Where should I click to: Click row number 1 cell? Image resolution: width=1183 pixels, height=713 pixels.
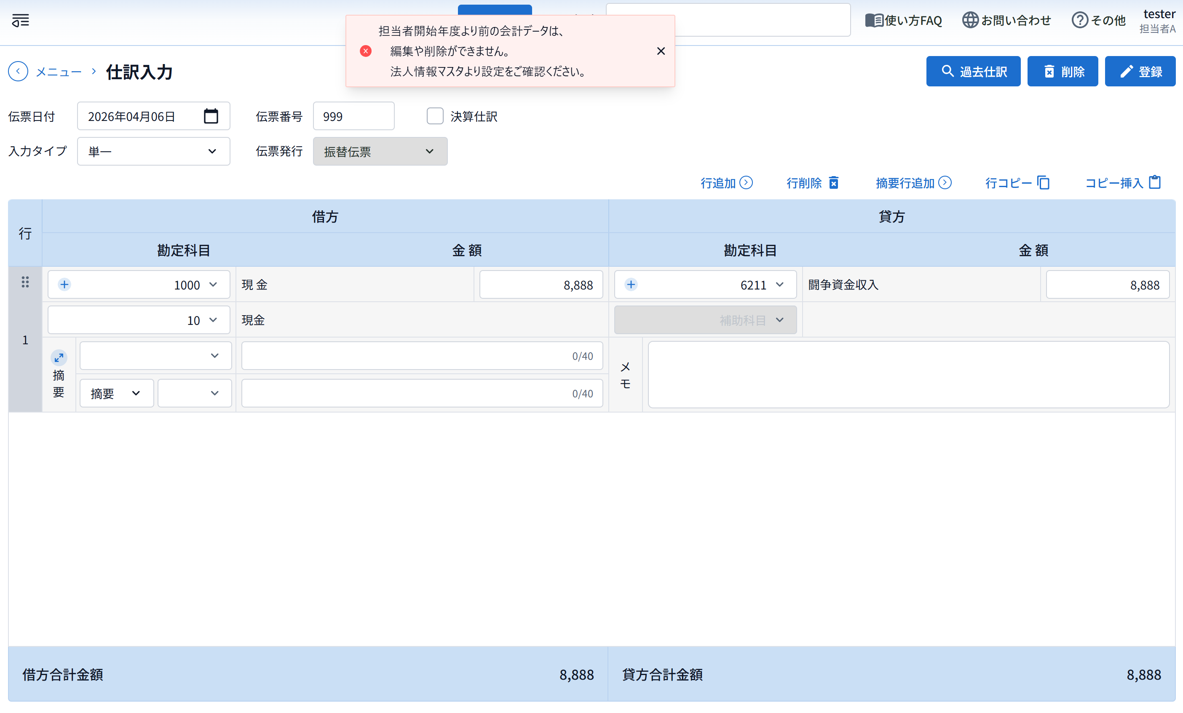(x=25, y=340)
